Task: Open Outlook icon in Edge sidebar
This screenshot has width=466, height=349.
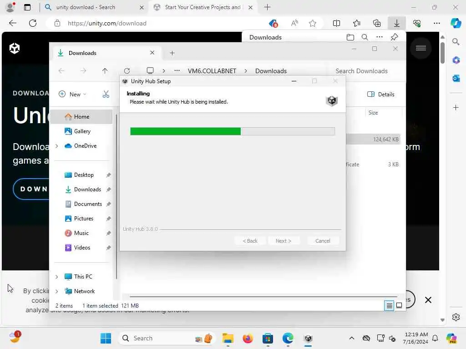Action: [x=456, y=78]
